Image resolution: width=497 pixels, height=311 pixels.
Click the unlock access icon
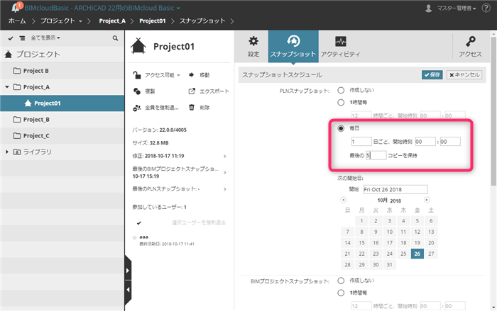point(136,75)
